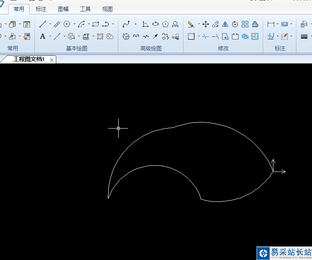
Task: Select the Formula Curve tool
Action: [x=145, y=24]
